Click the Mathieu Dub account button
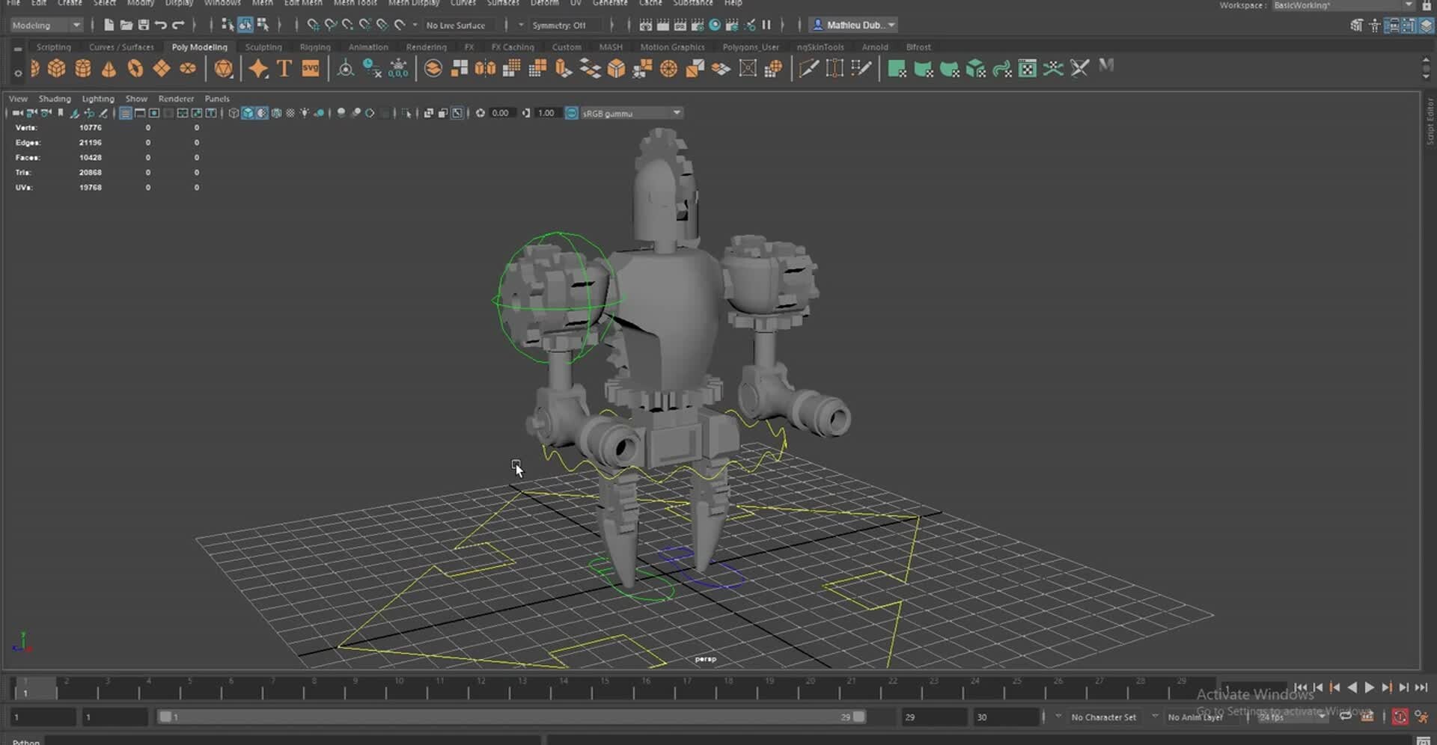The width and height of the screenshot is (1437, 745). tap(852, 25)
